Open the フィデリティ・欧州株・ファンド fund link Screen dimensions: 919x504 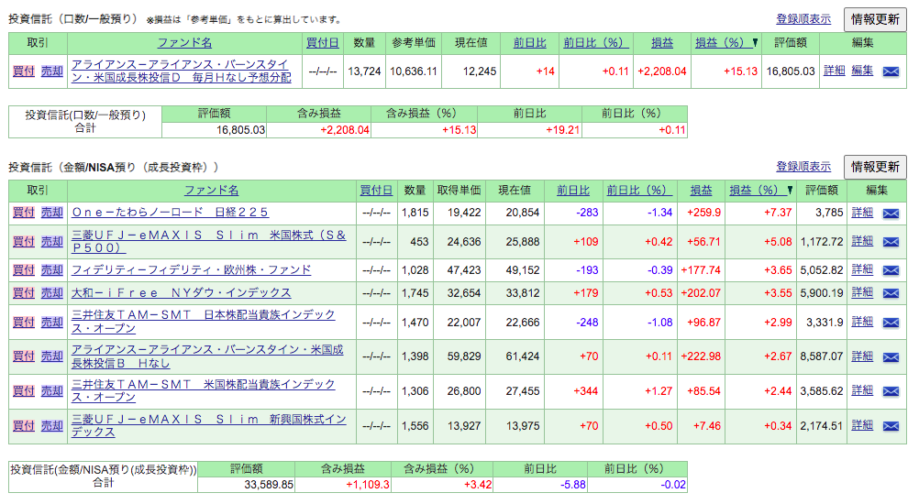(x=191, y=269)
